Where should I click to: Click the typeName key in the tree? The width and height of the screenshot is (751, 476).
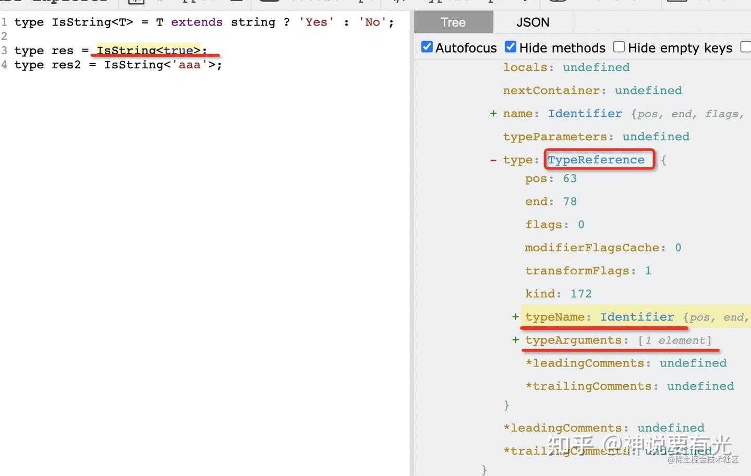[x=555, y=317]
